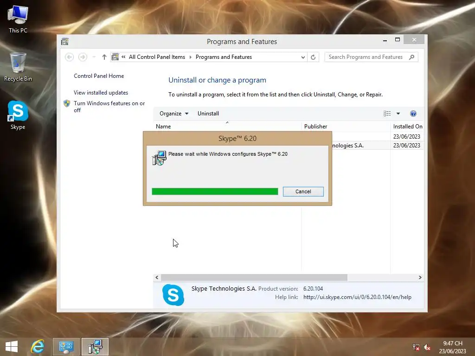Click the Forward navigation arrow
This screenshot has width=475, height=356.
tap(83, 57)
